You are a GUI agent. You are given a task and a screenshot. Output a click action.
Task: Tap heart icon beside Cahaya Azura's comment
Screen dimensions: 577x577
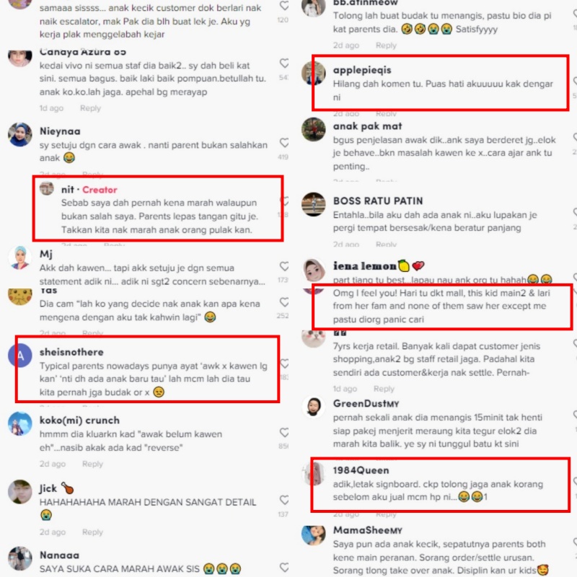pyautogui.click(x=284, y=63)
